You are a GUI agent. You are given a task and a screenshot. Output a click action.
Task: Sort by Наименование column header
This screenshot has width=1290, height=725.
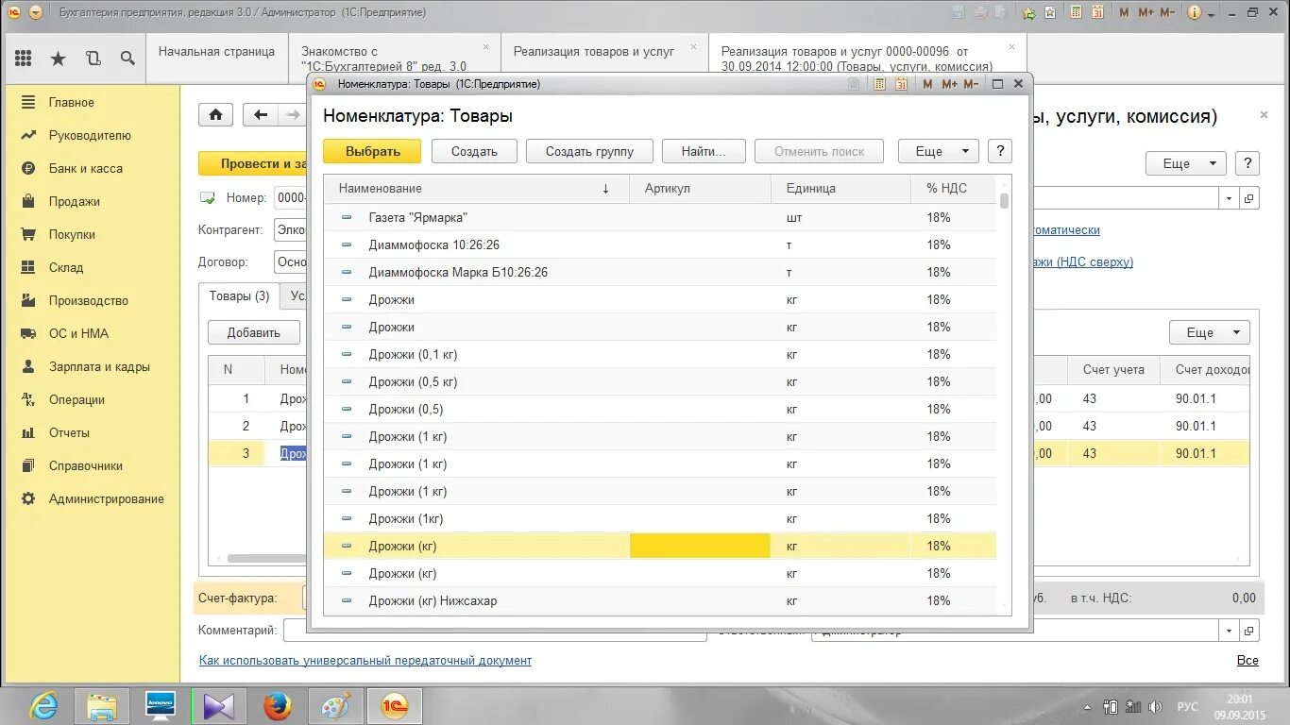[x=476, y=188]
